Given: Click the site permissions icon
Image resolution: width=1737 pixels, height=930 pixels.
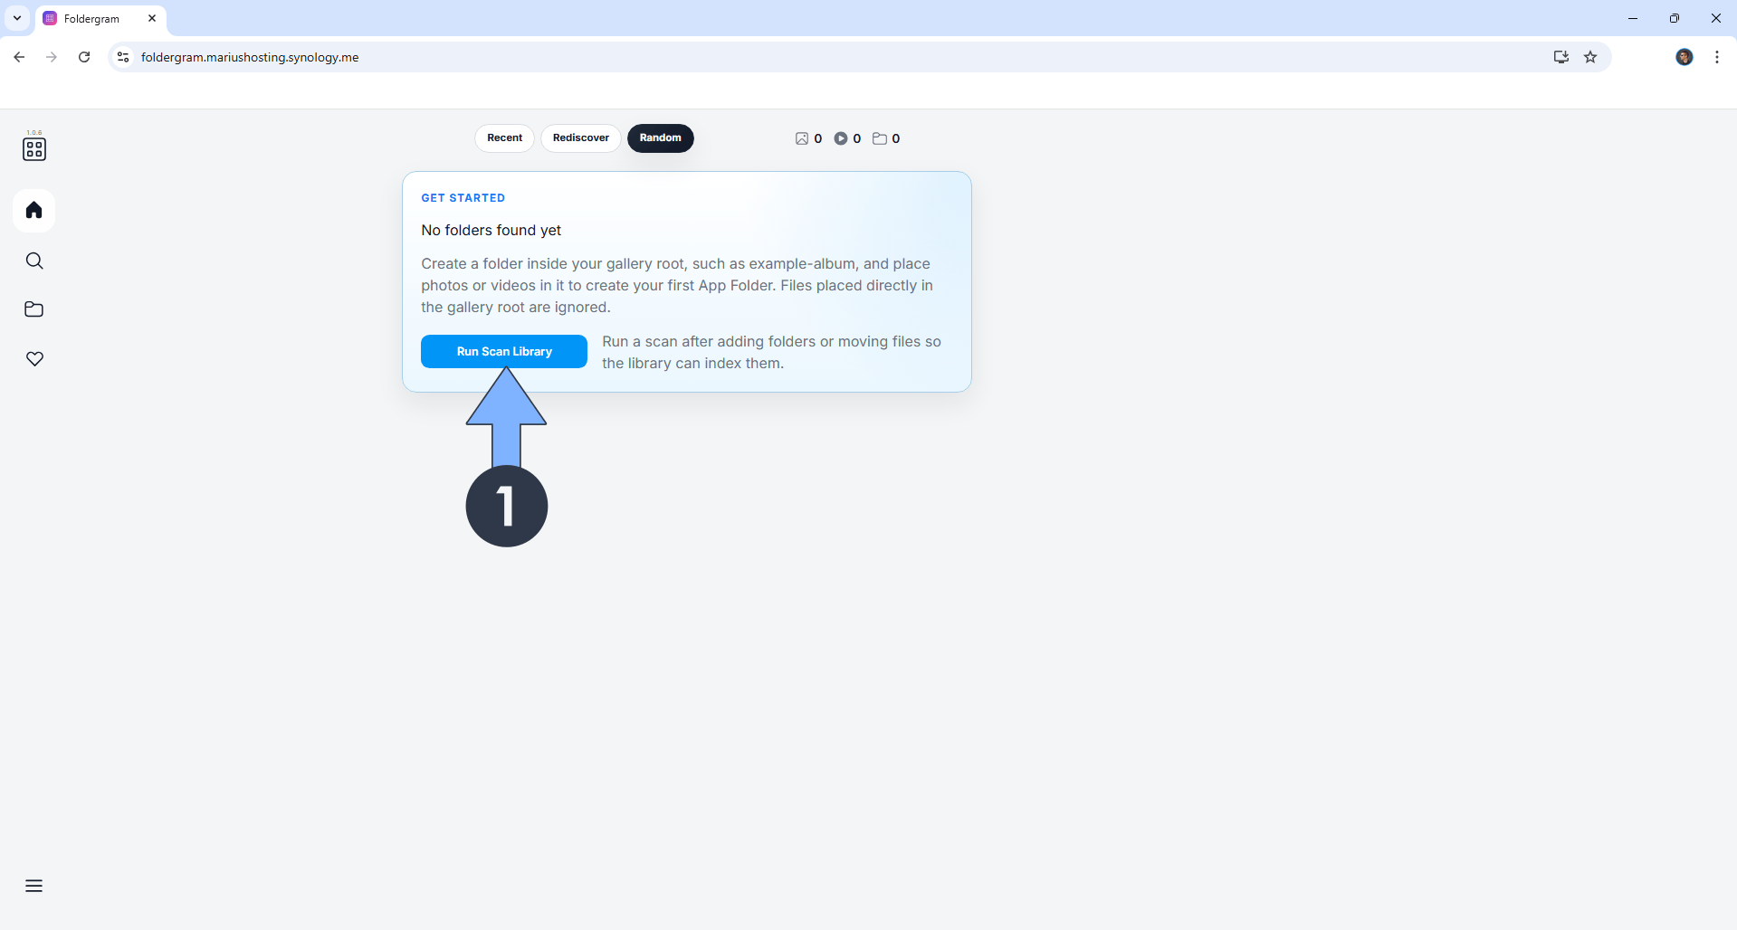Looking at the screenshot, I should [122, 56].
